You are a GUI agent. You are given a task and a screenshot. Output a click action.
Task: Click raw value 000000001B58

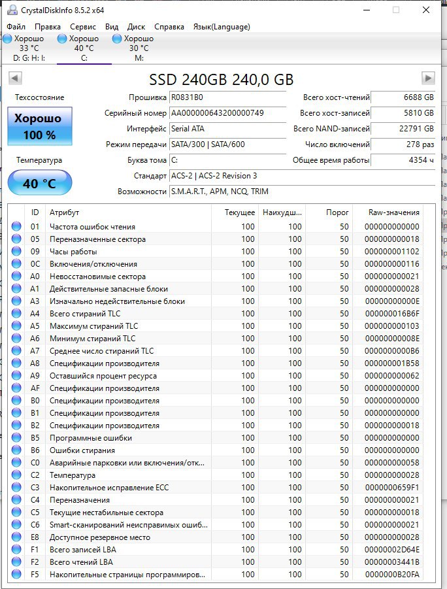point(392,363)
